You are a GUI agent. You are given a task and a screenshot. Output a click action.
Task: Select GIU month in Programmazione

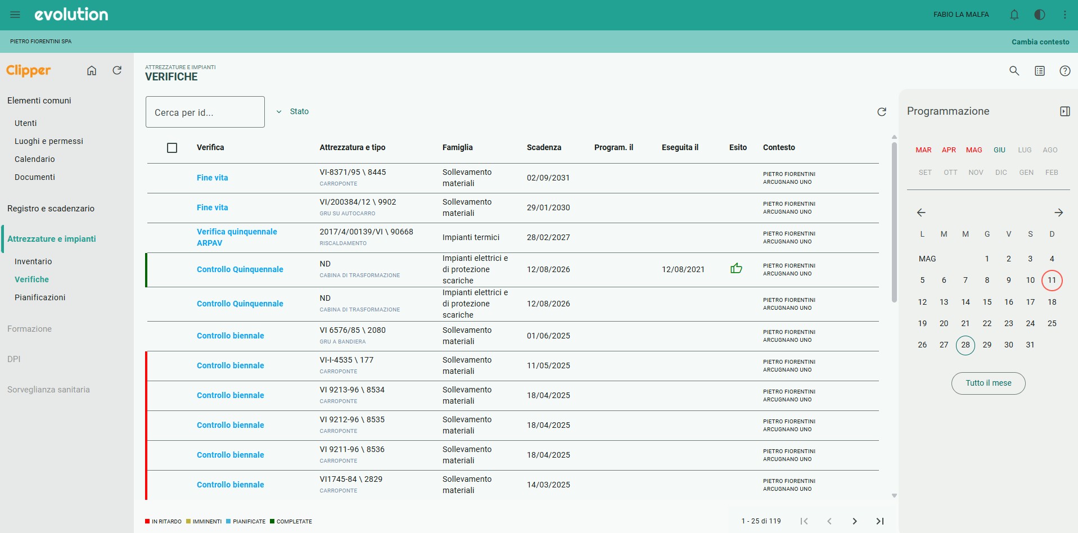coord(999,150)
